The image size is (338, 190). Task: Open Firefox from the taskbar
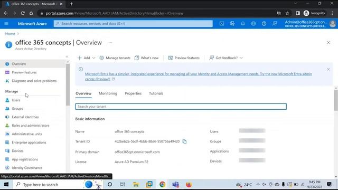189,185
